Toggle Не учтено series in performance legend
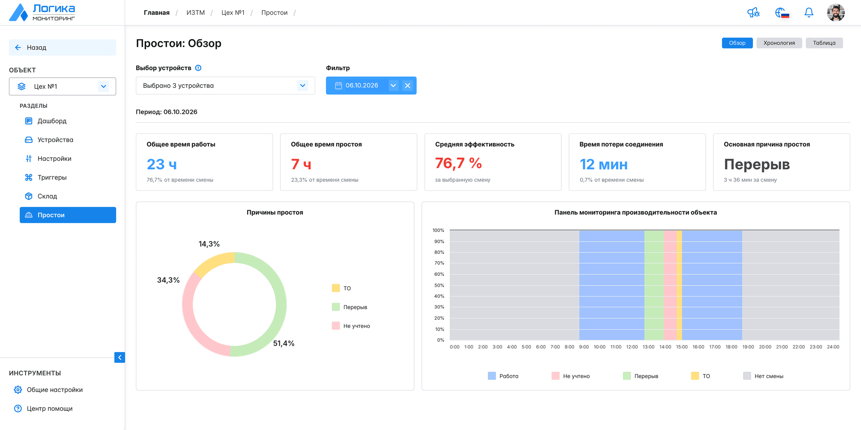 (x=570, y=376)
